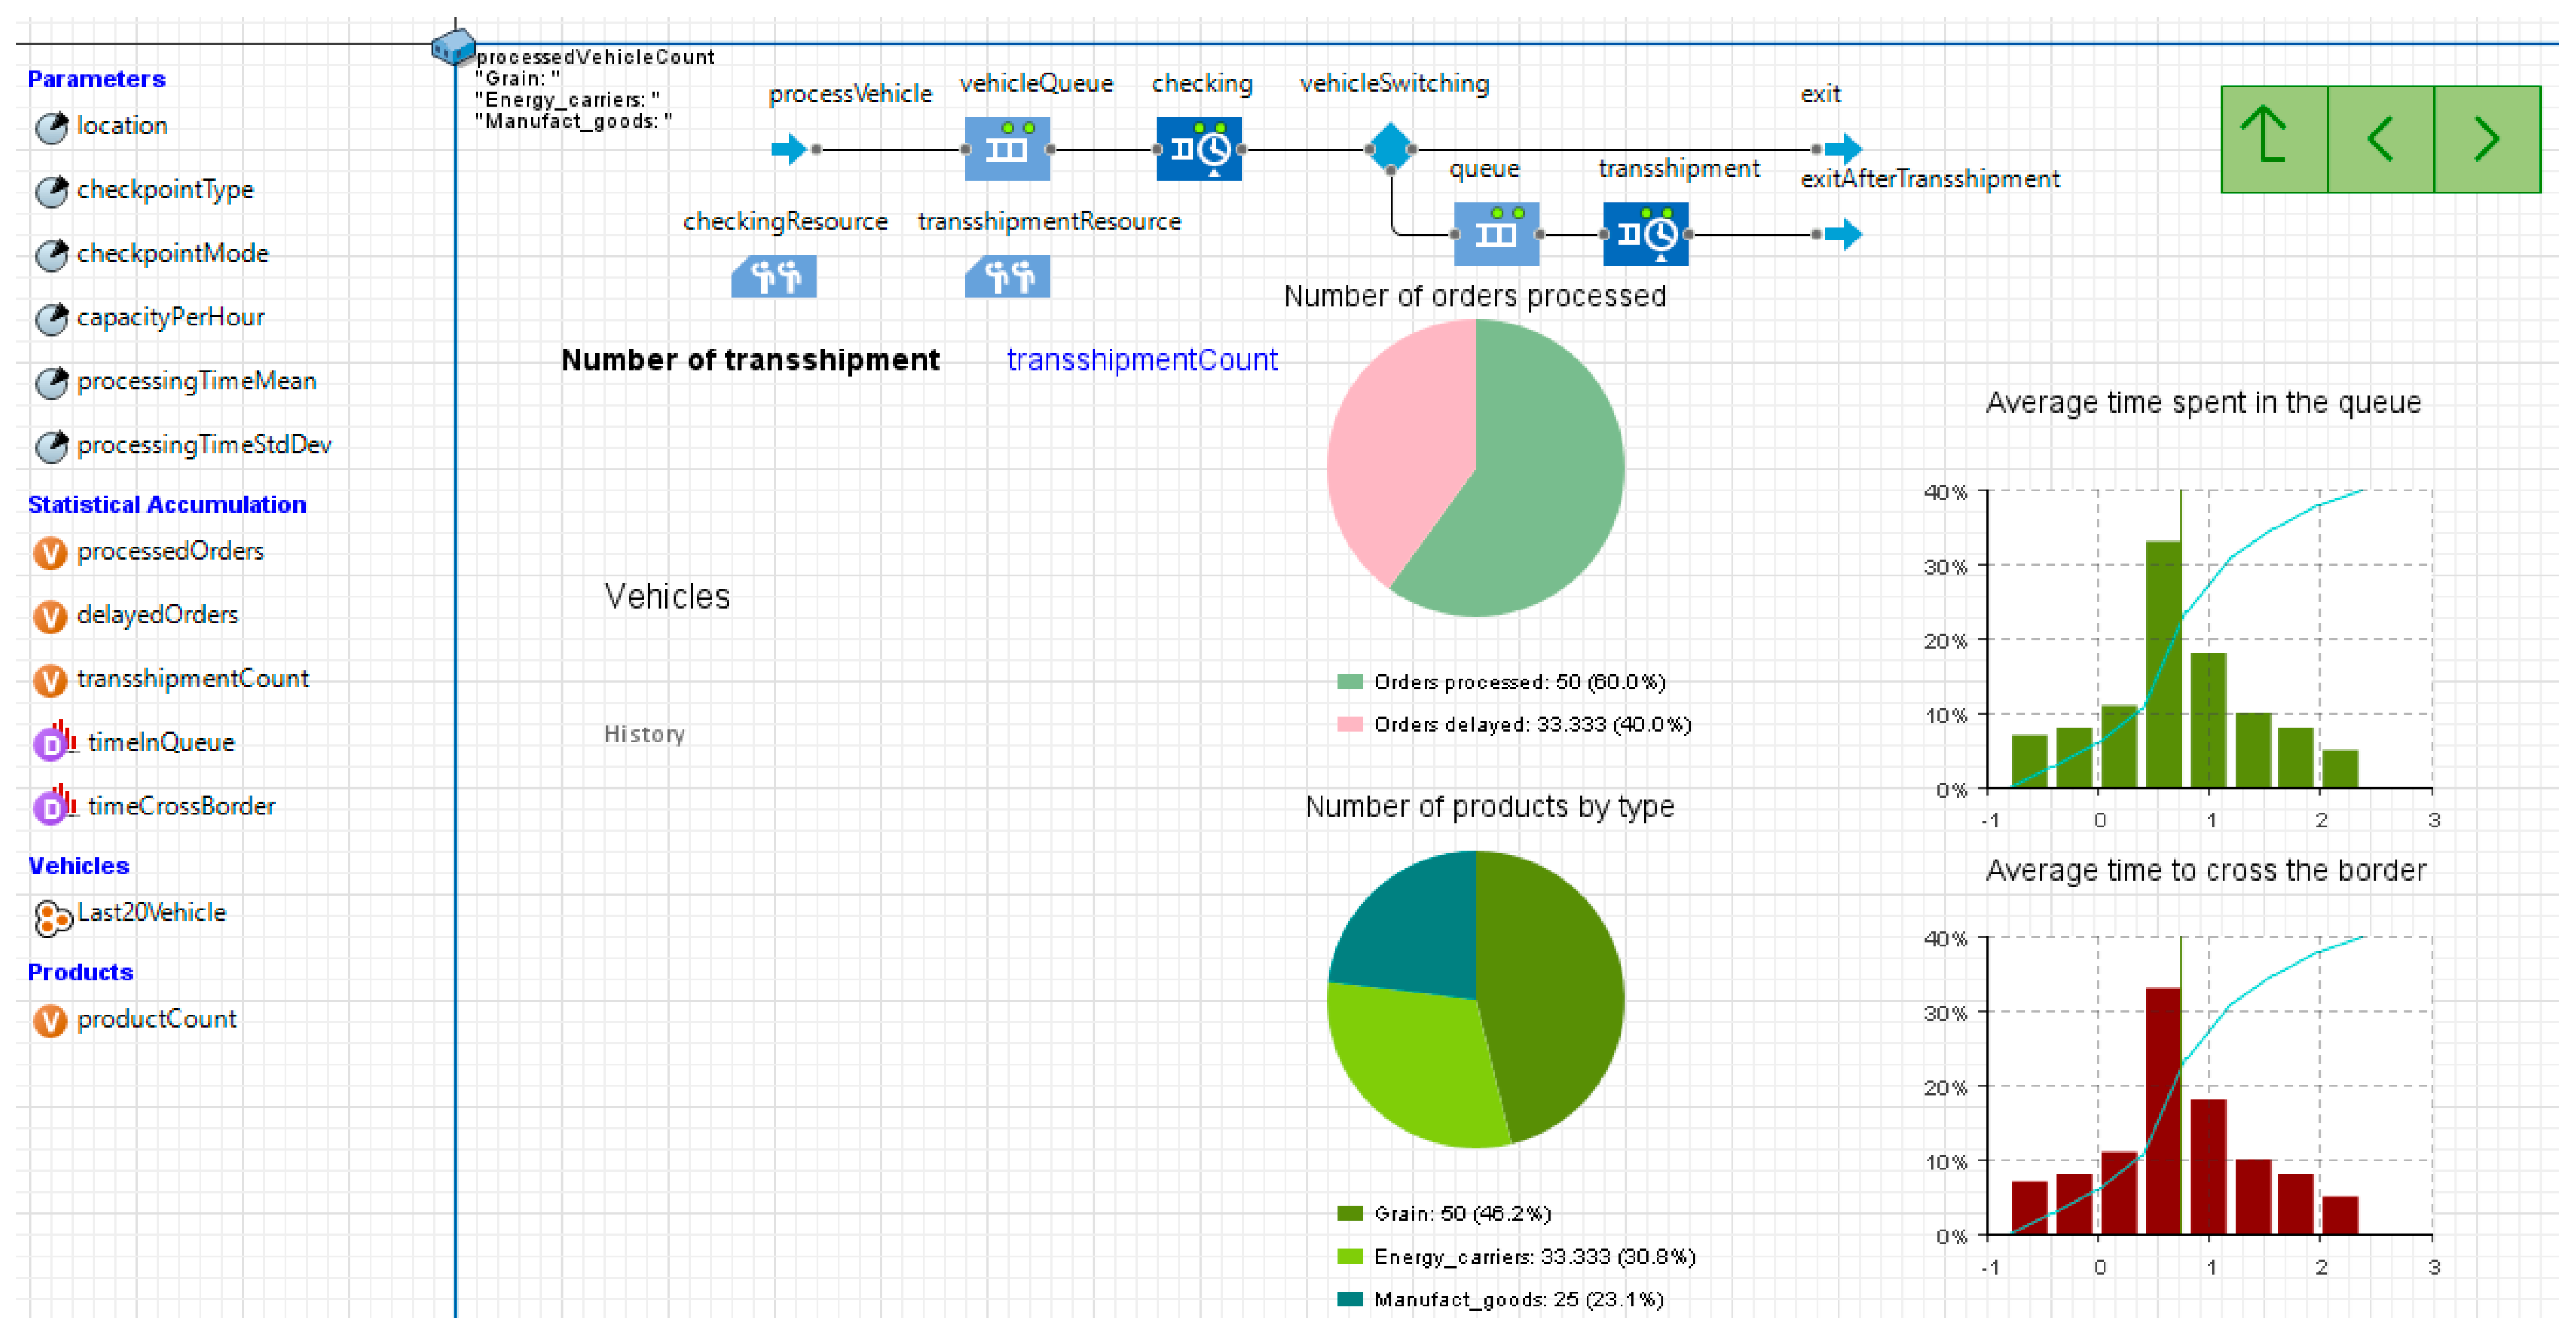
Task: Click the vehicleSwitching diamond node
Action: click(1390, 147)
